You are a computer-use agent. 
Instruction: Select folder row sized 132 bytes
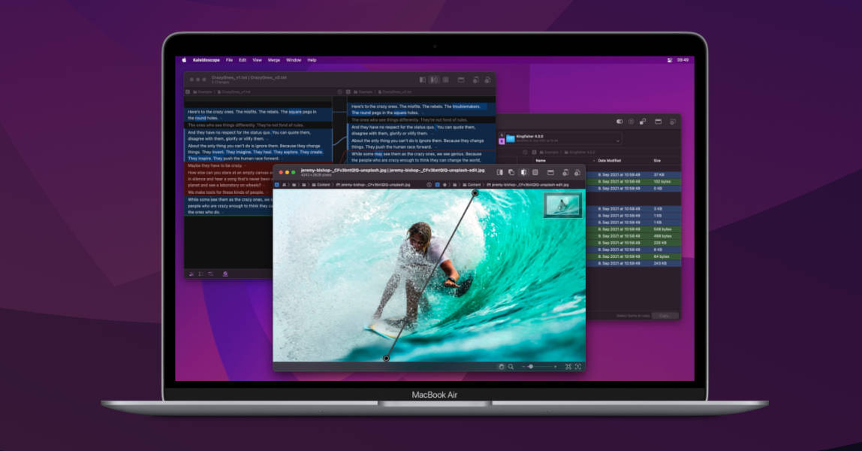pos(632,181)
